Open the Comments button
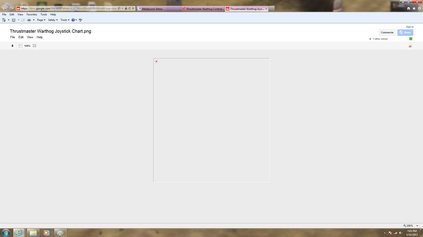The height and width of the screenshot is (237, 423). point(387,32)
